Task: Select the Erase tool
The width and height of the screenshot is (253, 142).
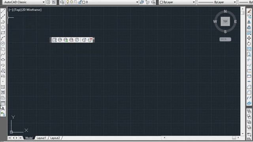Action: tap(249, 11)
